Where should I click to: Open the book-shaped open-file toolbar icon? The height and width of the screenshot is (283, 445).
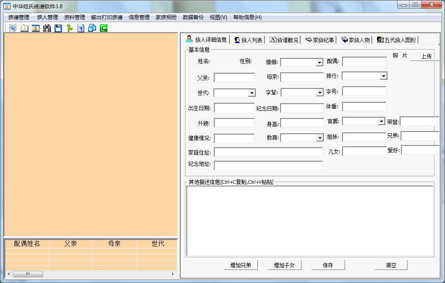coord(24,28)
